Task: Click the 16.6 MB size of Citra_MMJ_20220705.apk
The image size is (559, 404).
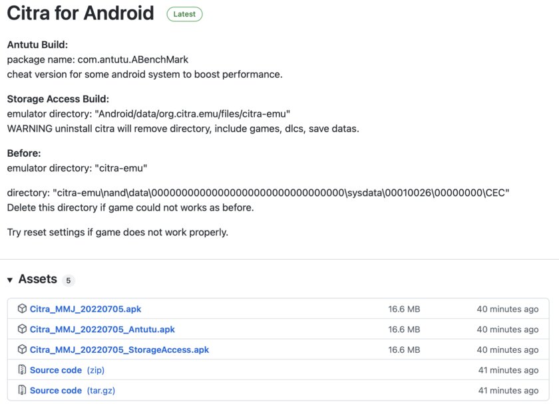Action: 404,309
